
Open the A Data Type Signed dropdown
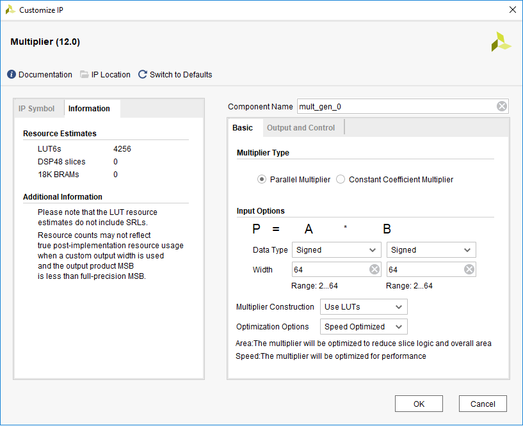coord(337,250)
